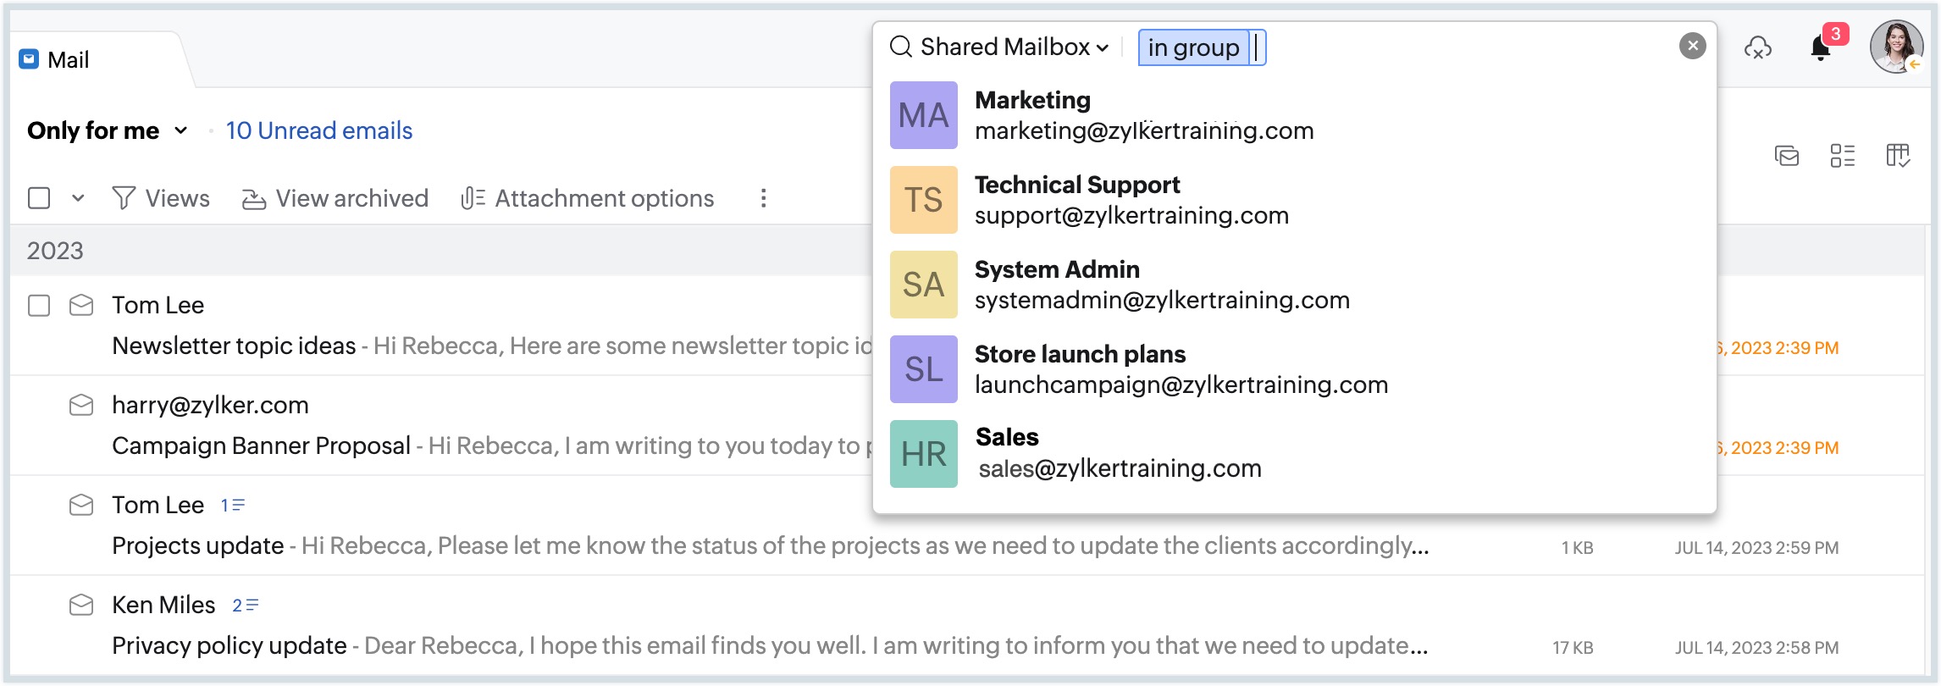Select the TS Technical Support avatar
This screenshot has height=686, width=1941.
[923, 200]
